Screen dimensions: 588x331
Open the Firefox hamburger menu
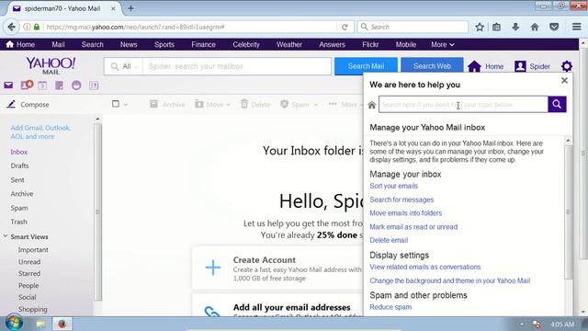click(577, 27)
